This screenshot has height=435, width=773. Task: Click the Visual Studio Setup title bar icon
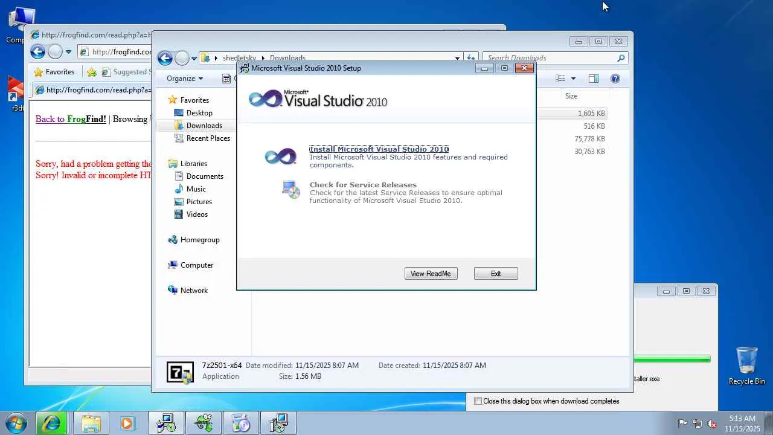tap(244, 68)
